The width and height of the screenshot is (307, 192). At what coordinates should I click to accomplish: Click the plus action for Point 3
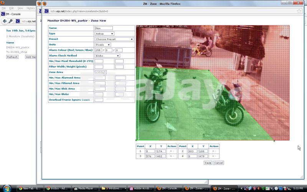tap(170, 156)
